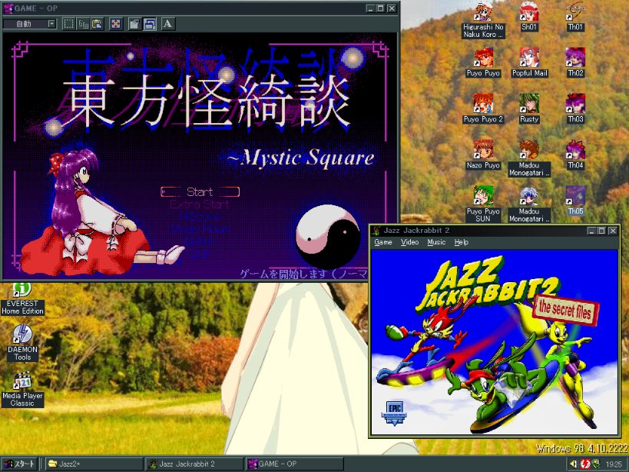This screenshot has width=629, height=472.
Task: Click the speaker volume icon in system tray
Action: click(x=574, y=464)
